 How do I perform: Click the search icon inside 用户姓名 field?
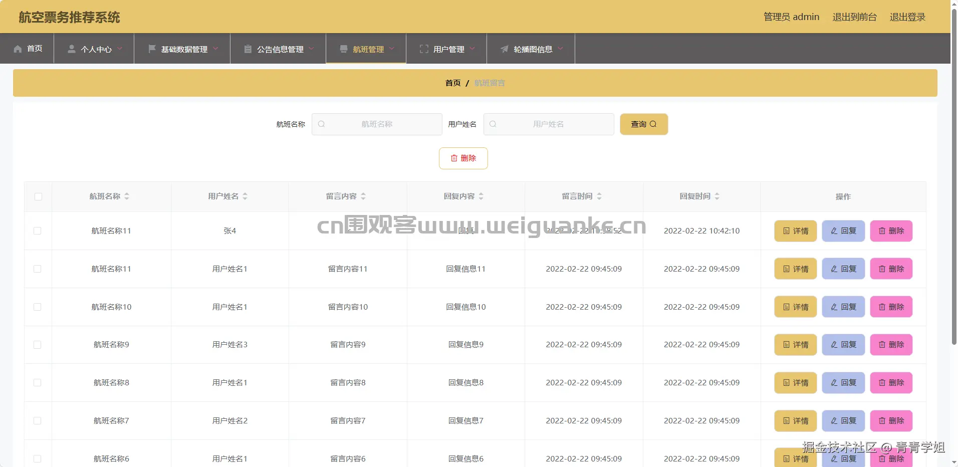(493, 124)
